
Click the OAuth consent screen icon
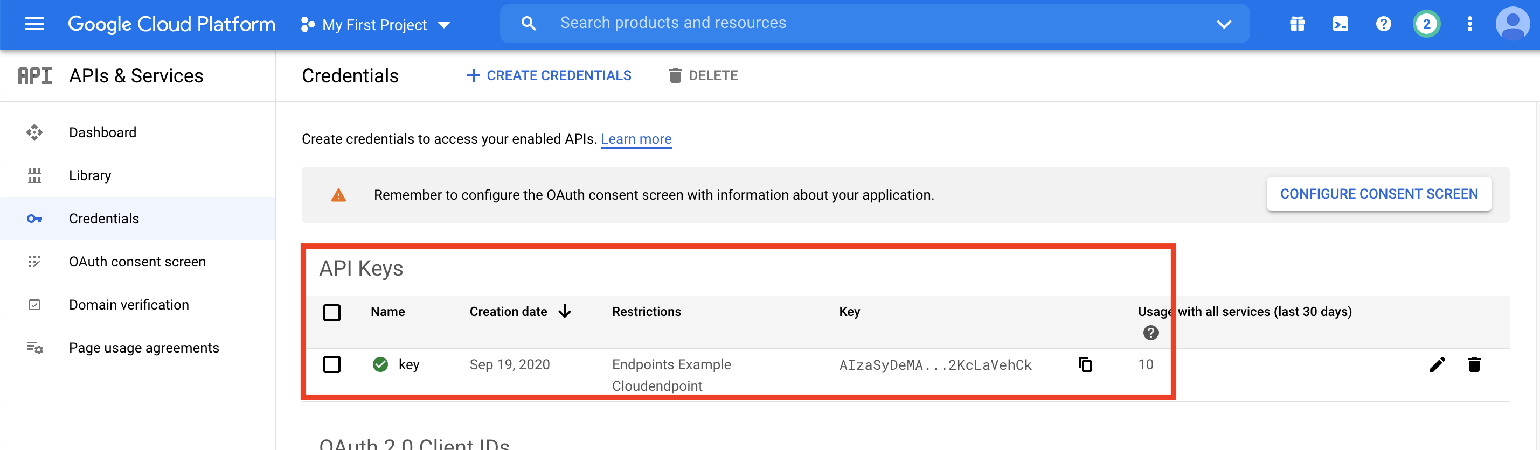[34, 262]
